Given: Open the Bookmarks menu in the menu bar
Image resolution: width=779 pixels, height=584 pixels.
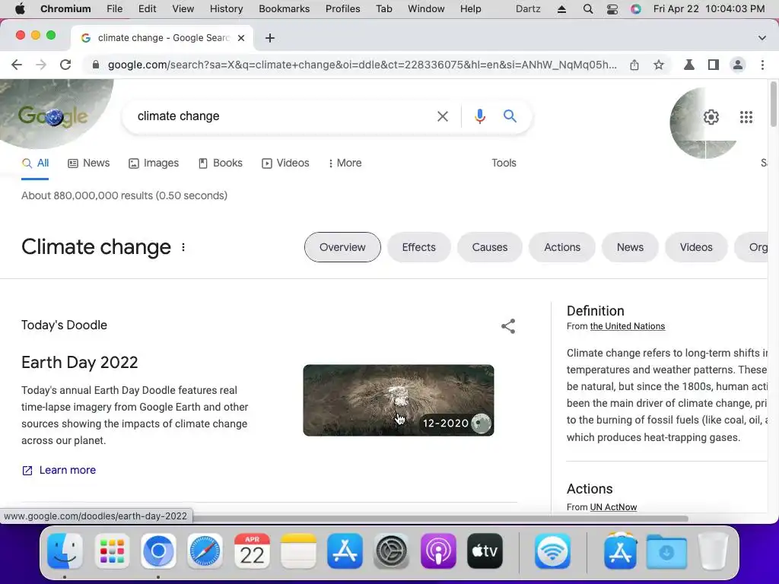Looking at the screenshot, I should click(285, 9).
